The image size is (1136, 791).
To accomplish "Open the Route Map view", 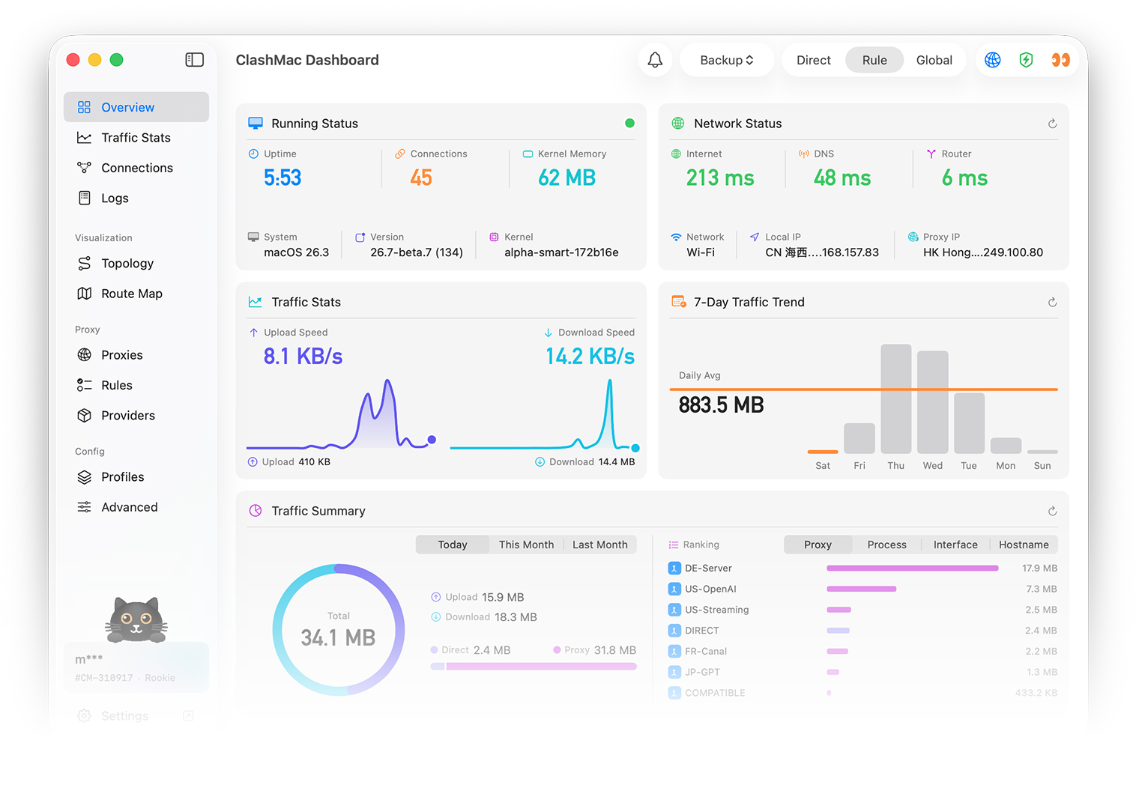I will tap(132, 294).
